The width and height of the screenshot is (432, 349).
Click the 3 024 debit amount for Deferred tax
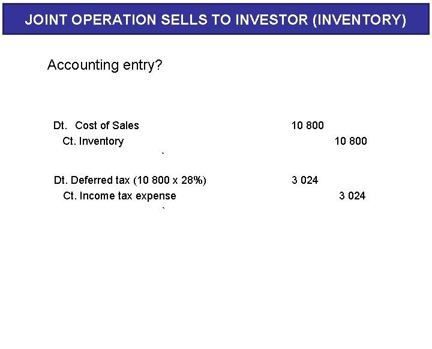[x=305, y=180]
